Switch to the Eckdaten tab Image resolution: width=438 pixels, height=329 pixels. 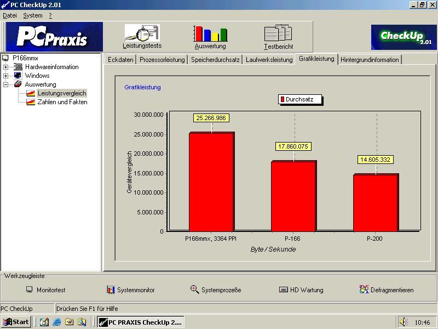[120, 60]
